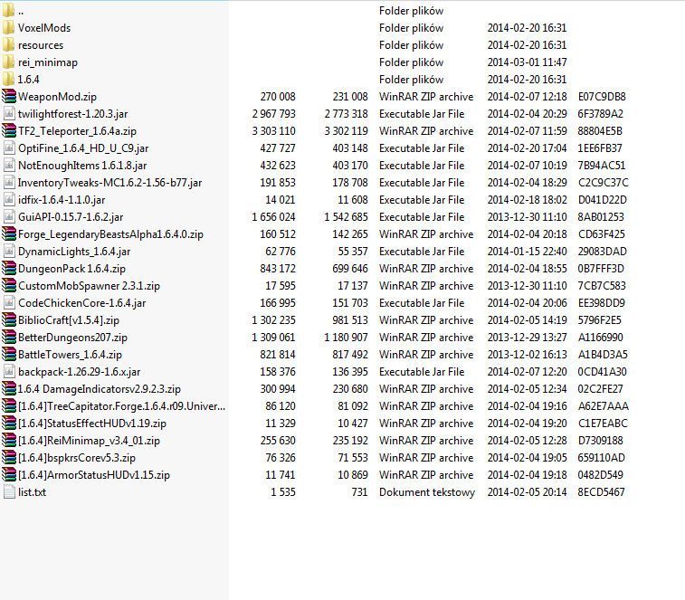The height and width of the screenshot is (600, 685).
Task: Select the BetterDungeons207.zip file name
Action: point(73,338)
